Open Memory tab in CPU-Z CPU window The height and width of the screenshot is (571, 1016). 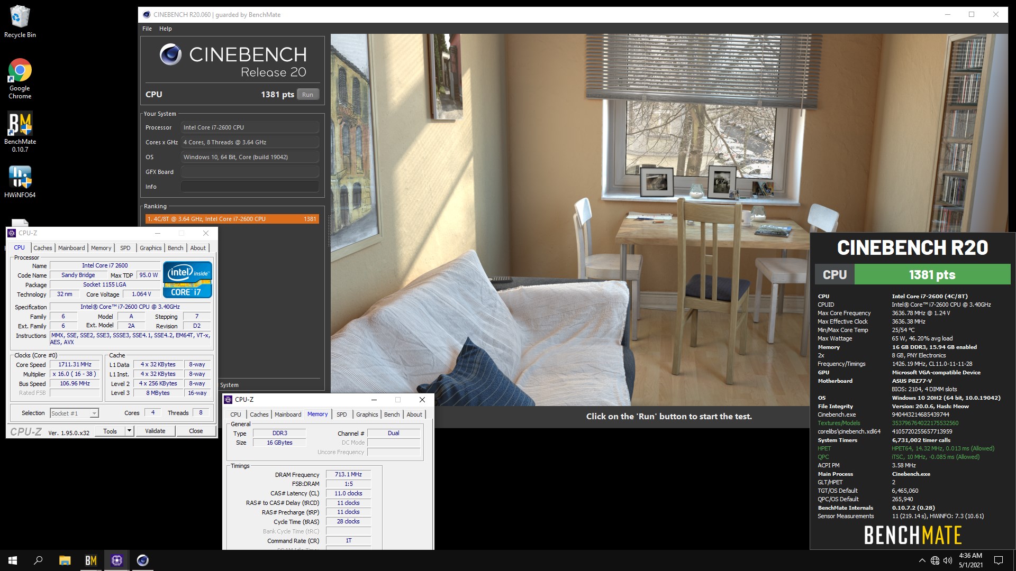(101, 248)
